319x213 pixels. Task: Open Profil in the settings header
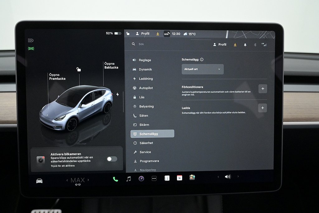click(220, 44)
